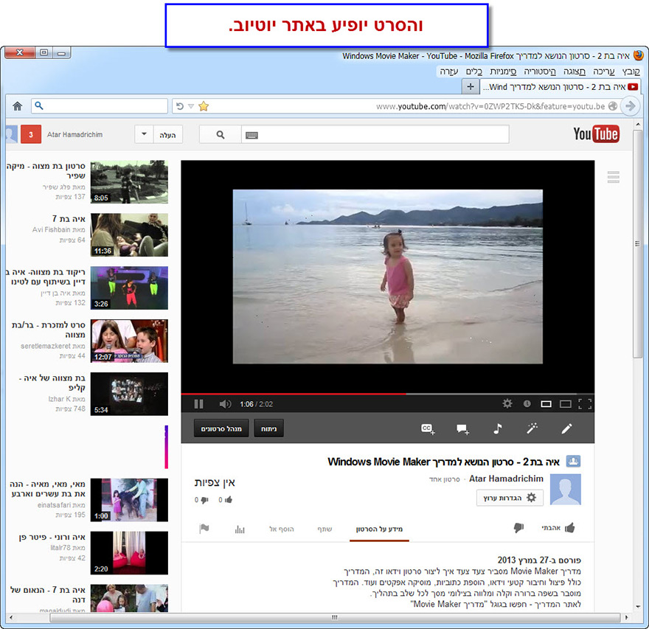Open the Atar Hamadrichim account name
The image size is (649, 629).
tap(74, 134)
